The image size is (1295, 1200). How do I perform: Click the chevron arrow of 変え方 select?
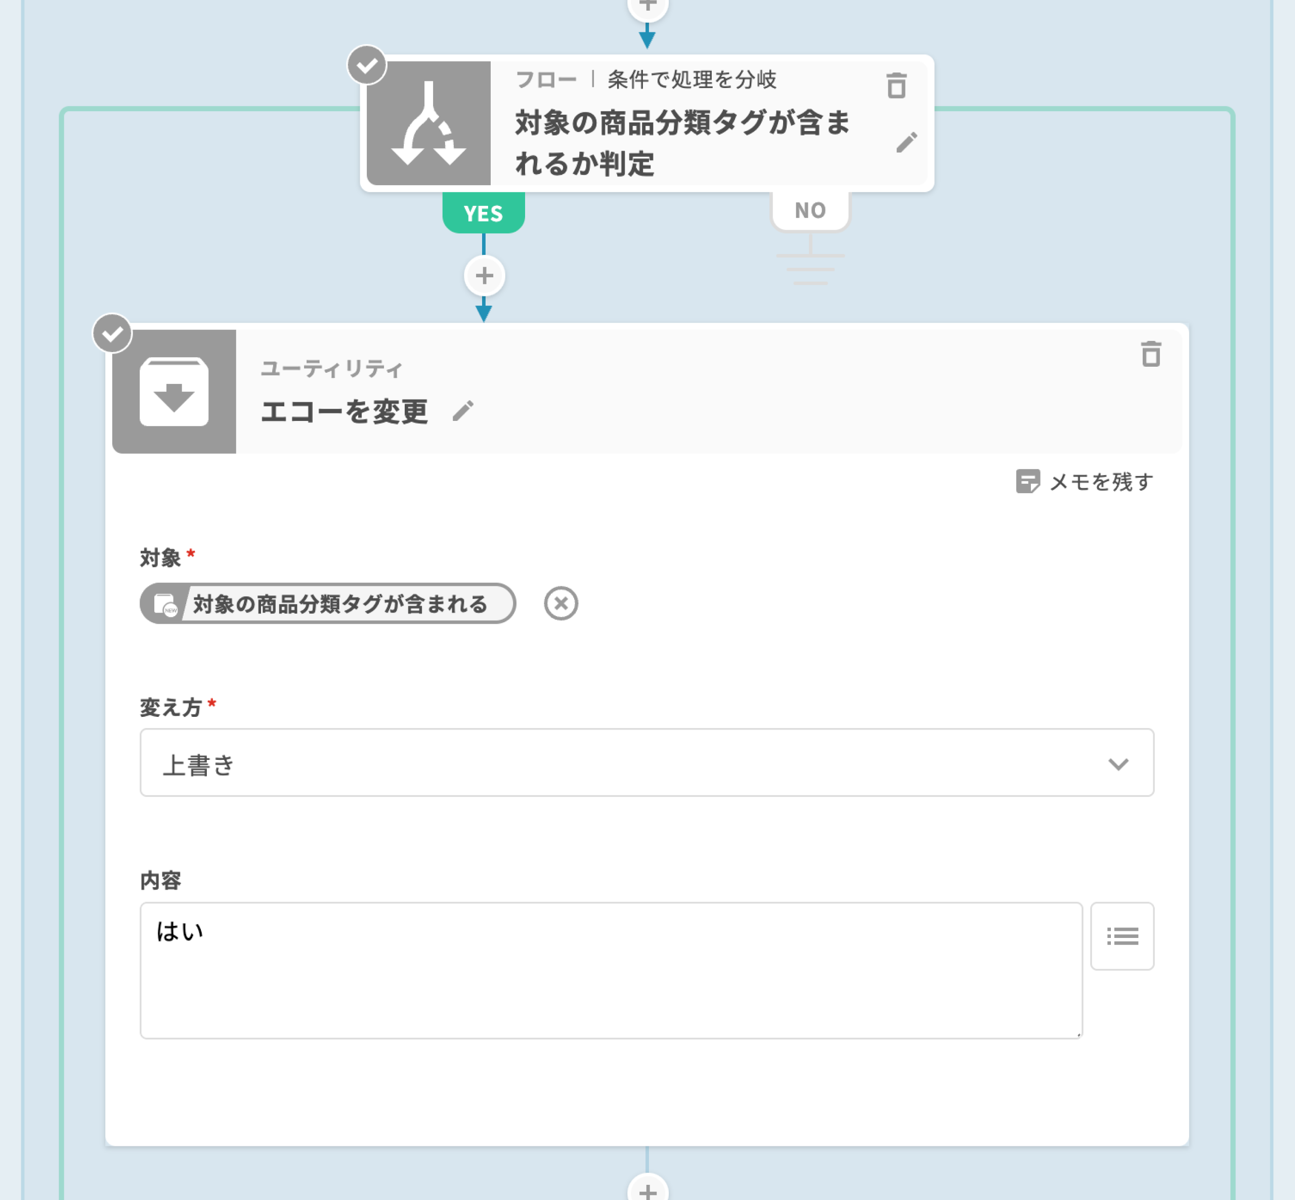(x=1118, y=763)
